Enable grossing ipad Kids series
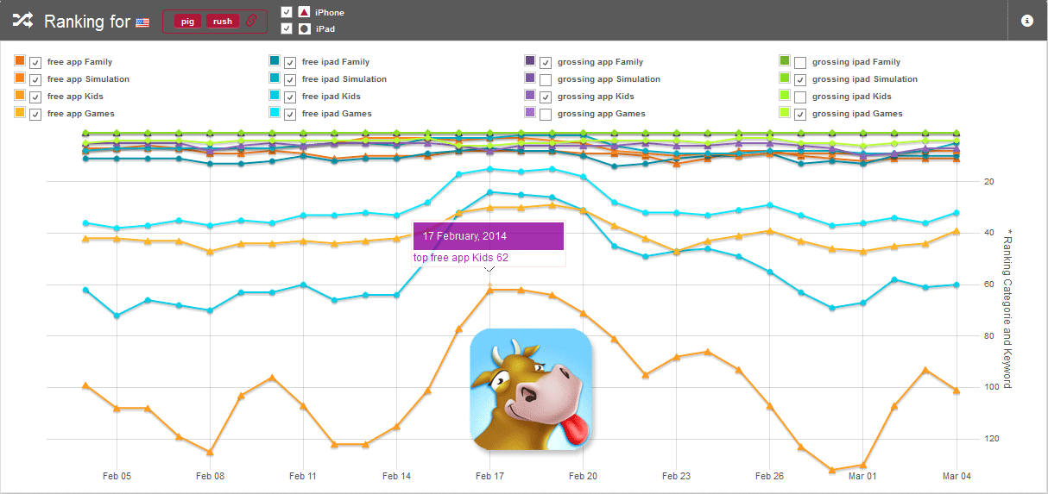 click(x=800, y=97)
